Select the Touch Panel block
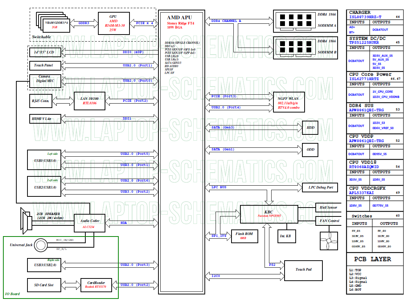 [45, 65]
